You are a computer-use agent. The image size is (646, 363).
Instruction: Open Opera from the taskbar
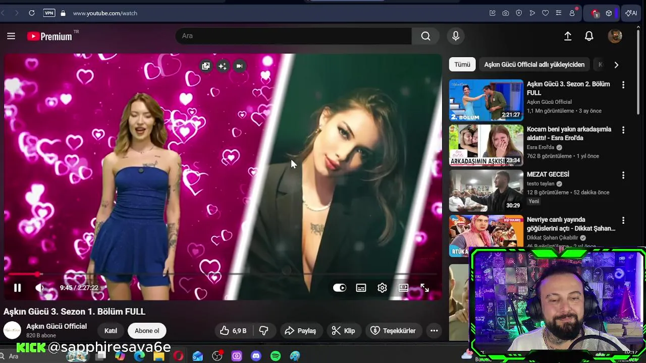coord(178,356)
